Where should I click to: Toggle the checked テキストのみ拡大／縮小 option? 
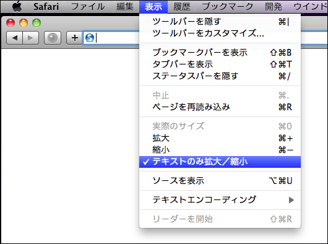220,162
